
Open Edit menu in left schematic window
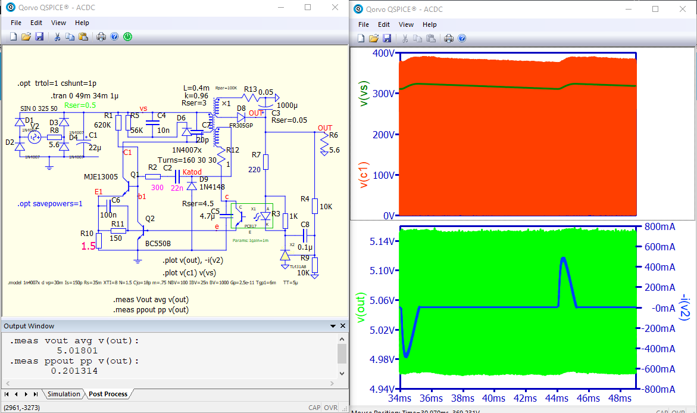36,23
